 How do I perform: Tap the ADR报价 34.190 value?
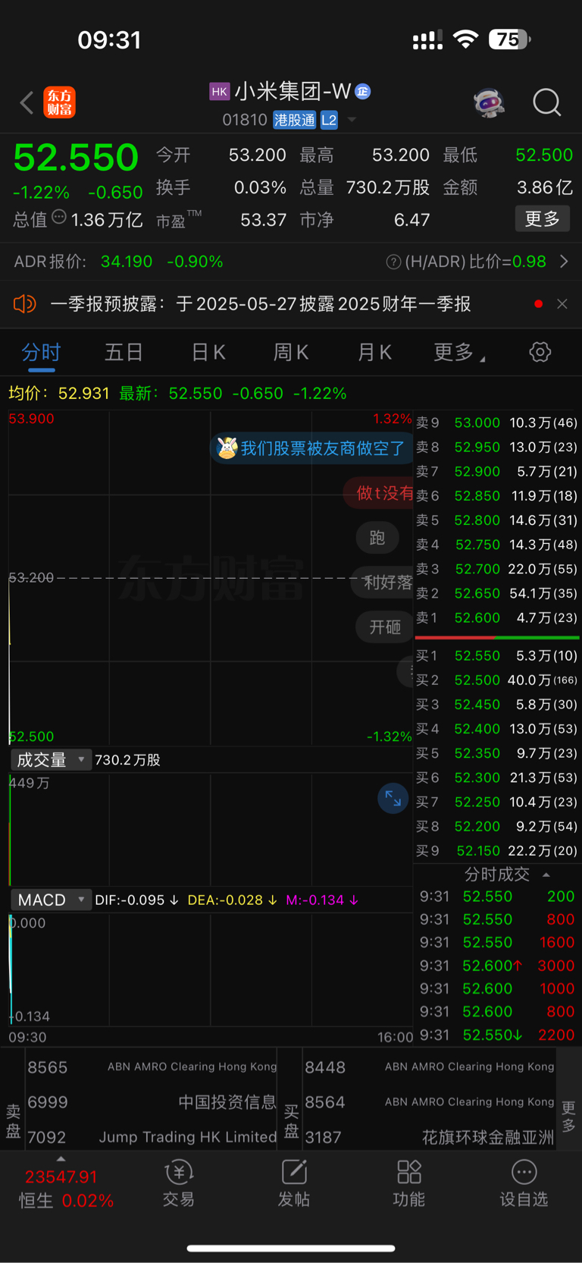tap(127, 262)
